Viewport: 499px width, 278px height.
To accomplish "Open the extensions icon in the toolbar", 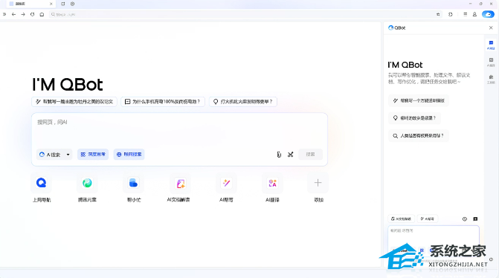I will pos(451,14).
